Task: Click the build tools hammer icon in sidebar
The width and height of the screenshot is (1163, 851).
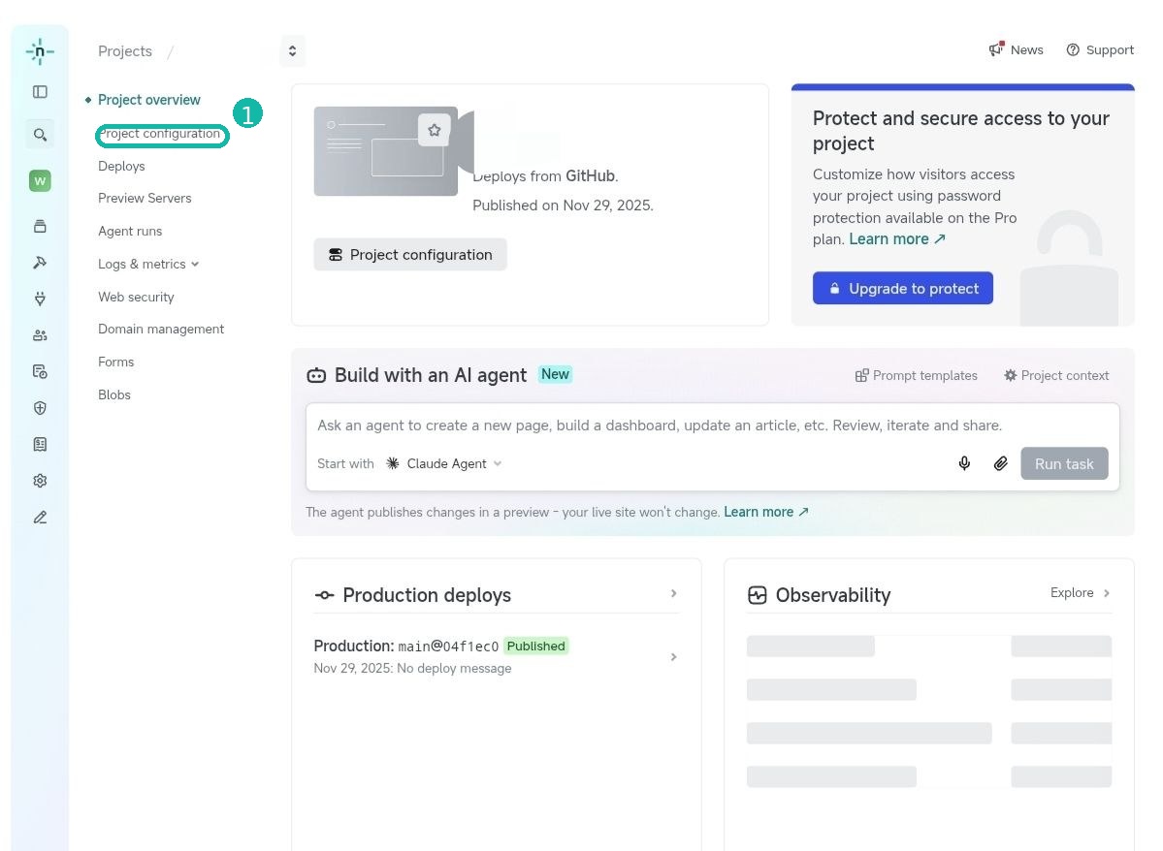Action: click(x=39, y=262)
